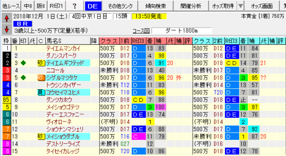Click the red down arrow race navigator
286x156 pixels.
[x=7, y=29]
